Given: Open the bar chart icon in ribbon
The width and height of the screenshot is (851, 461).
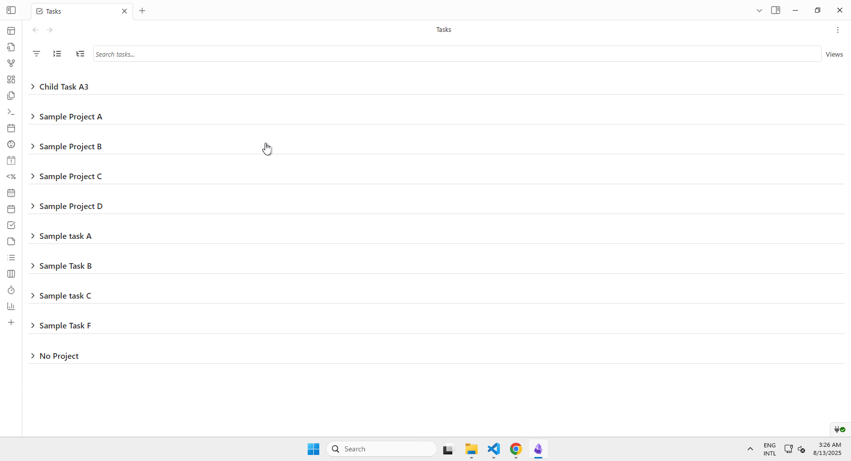Looking at the screenshot, I should 11,306.
